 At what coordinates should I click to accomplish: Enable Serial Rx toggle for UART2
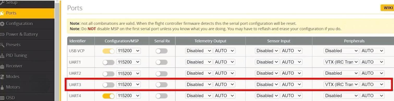click(161, 73)
